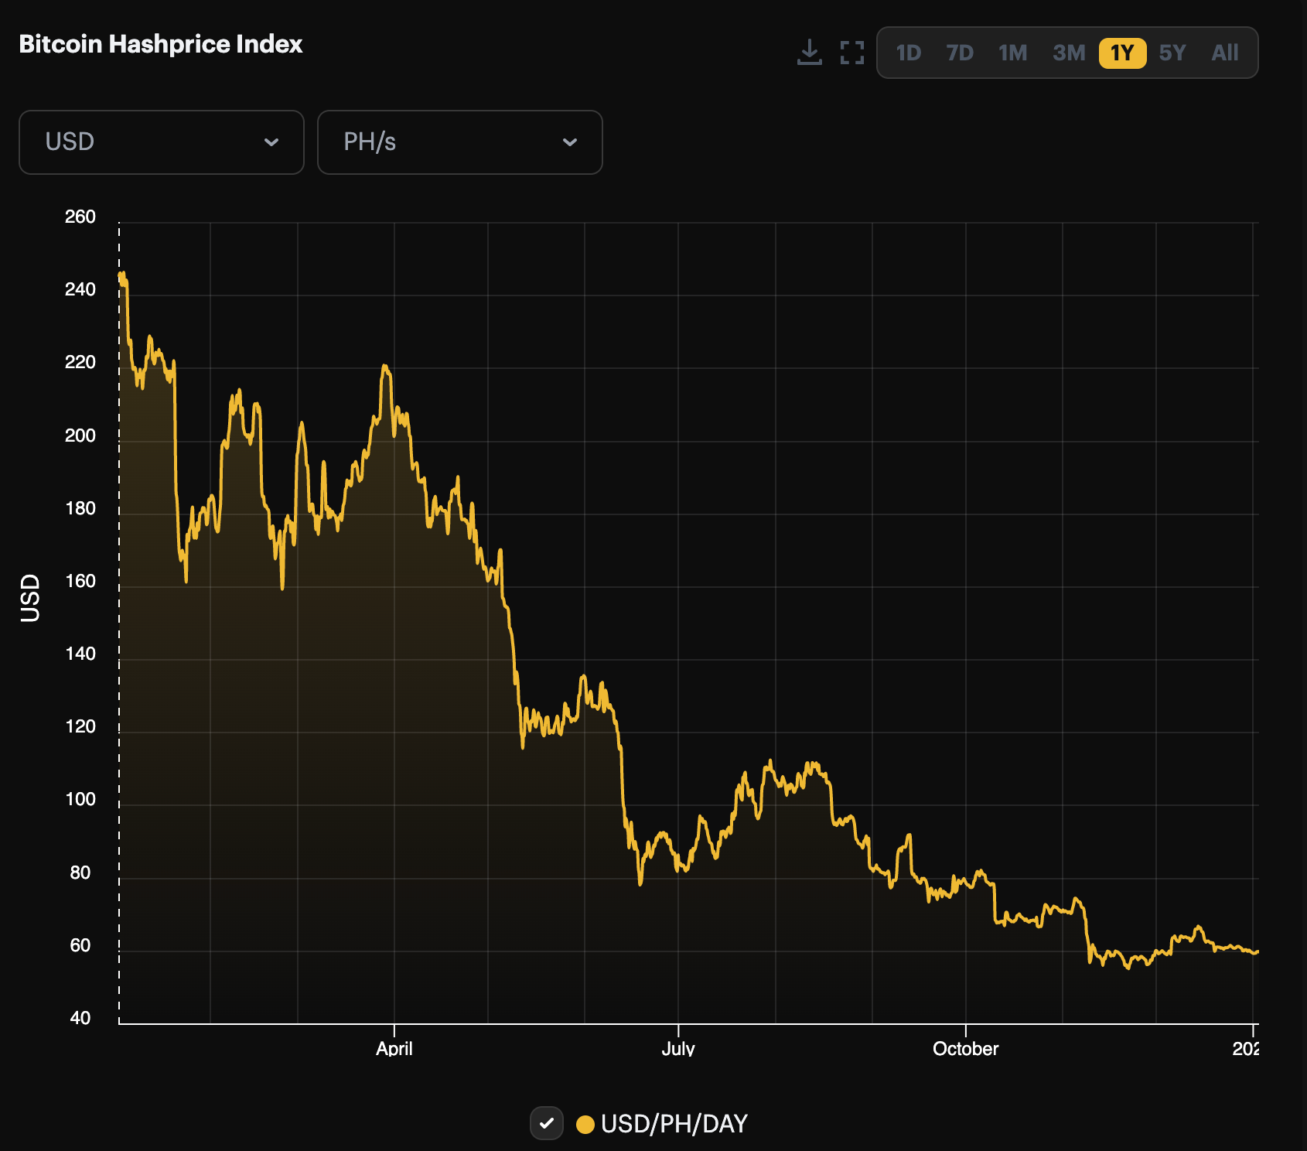Click the USD/PH/DAY legend label

click(674, 1124)
